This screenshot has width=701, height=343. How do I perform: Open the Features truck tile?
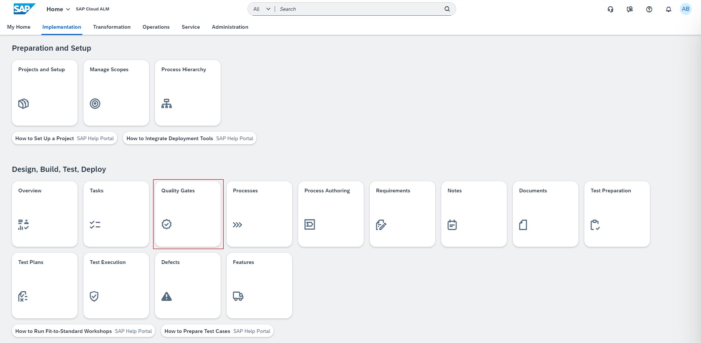click(259, 285)
